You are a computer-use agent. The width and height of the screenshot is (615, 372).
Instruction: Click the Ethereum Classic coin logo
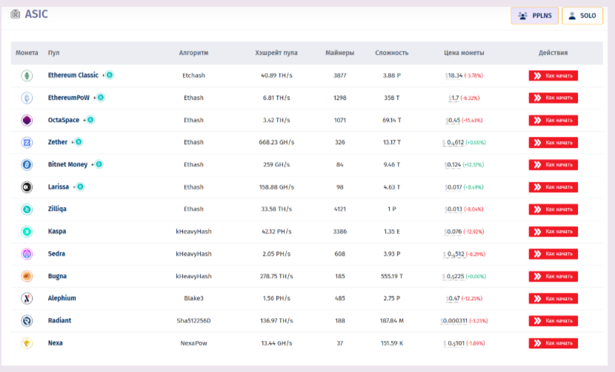(x=27, y=75)
